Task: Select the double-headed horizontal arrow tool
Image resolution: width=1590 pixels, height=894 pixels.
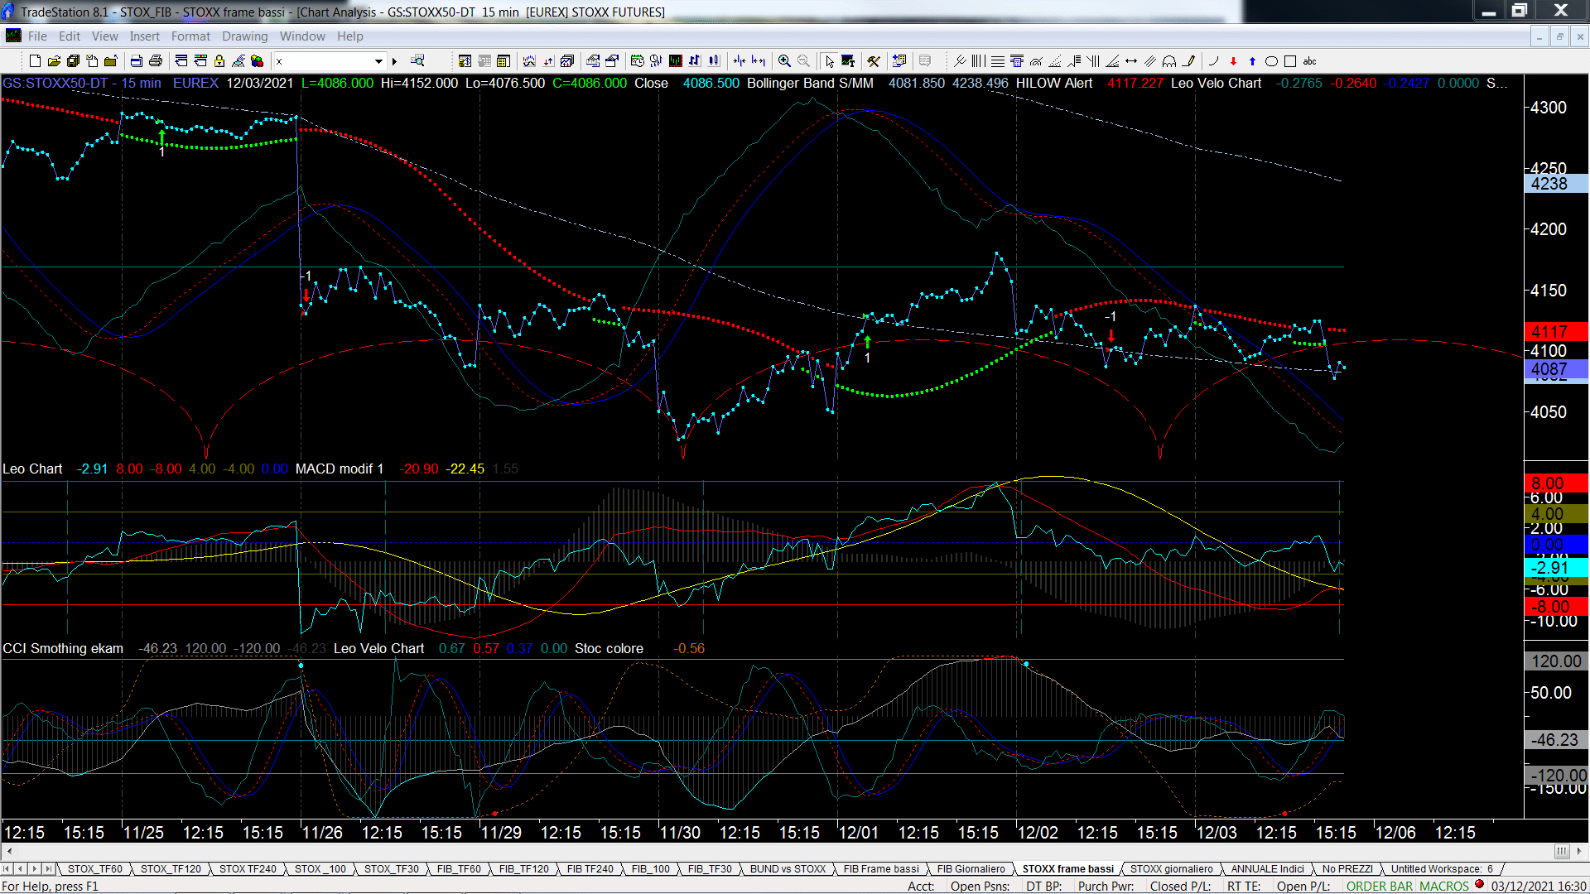Action: tap(1131, 61)
